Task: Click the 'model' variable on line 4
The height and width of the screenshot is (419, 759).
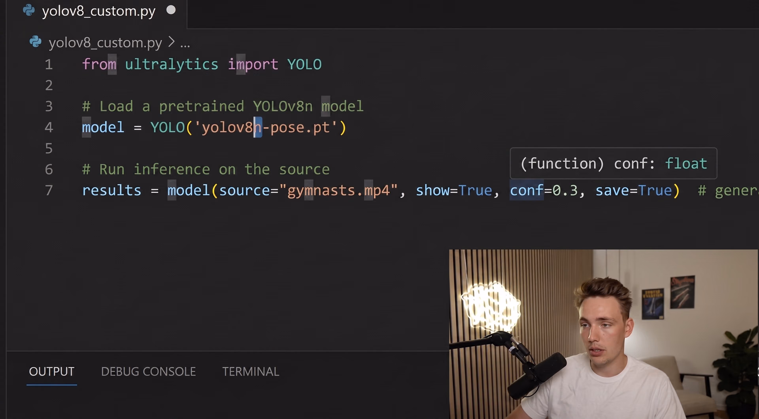Action: coord(103,127)
